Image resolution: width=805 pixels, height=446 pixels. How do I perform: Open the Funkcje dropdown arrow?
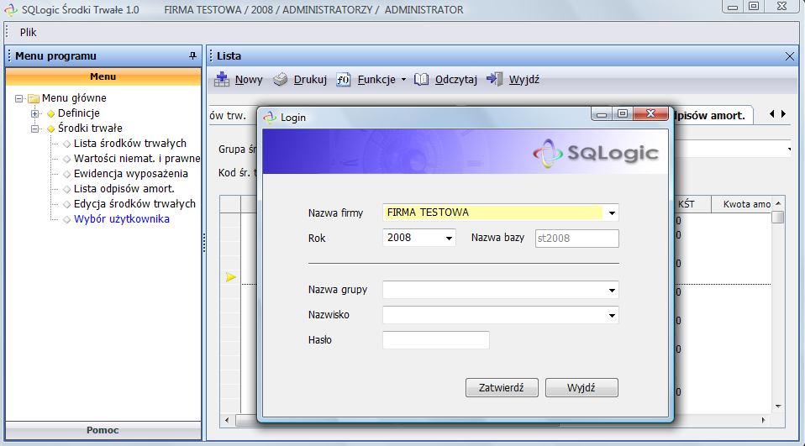coord(403,80)
